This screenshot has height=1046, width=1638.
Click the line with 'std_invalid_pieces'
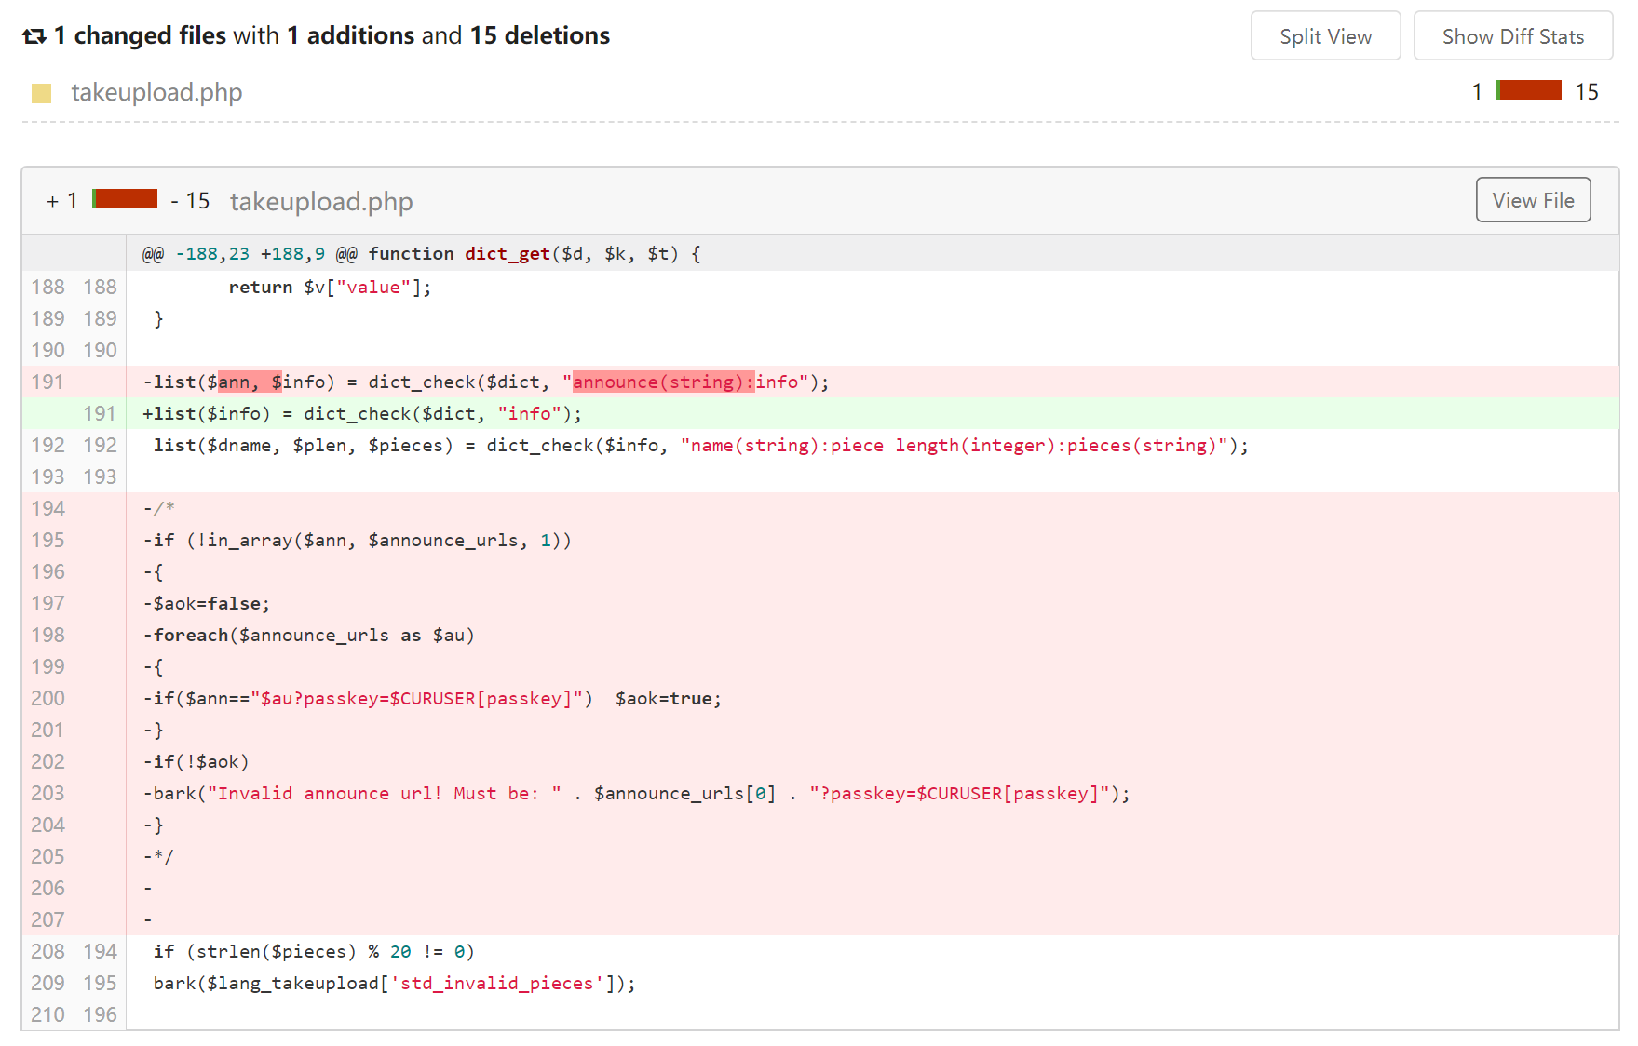[x=873, y=983]
